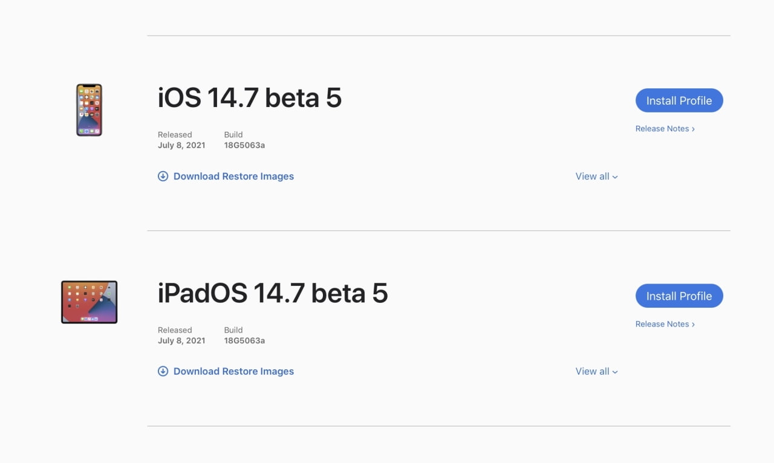
Task: Click the chevron beside iPadOS View all
Action: pyautogui.click(x=615, y=372)
